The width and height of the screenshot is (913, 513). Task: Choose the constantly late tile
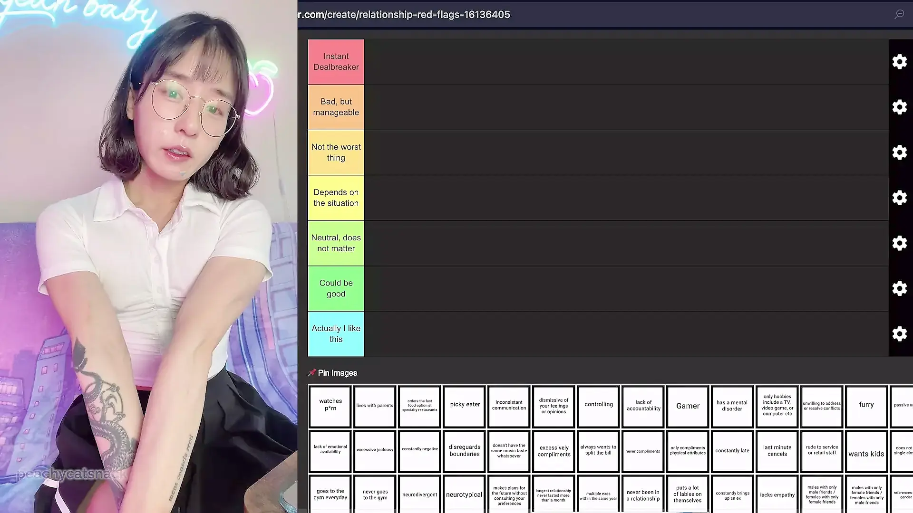click(x=732, y=451)
